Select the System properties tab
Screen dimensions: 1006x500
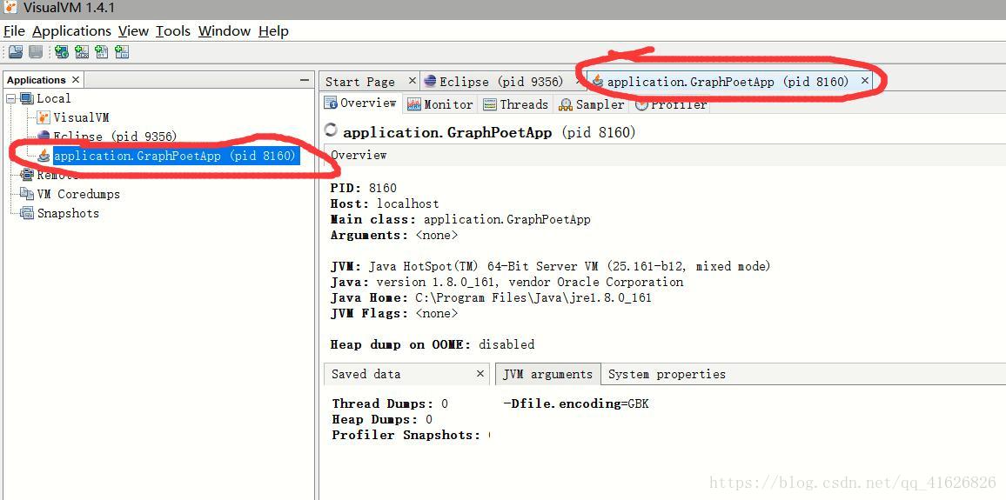[x=667, y=375]
